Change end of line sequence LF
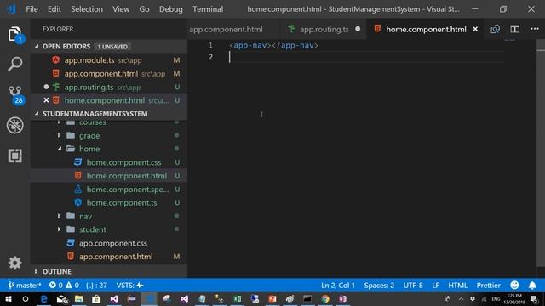 [x=435, y=286]
